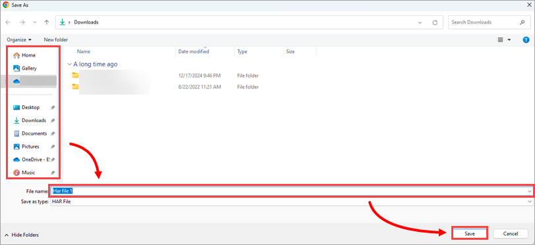Collapse the 'A long time ago' group
The height and width of the screenshot is (245, 535).
[69, 64]
